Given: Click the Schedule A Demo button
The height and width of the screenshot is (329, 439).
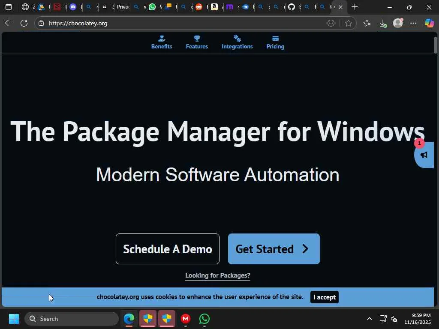Looking at the screenshot, I should [x=168, y=249].
